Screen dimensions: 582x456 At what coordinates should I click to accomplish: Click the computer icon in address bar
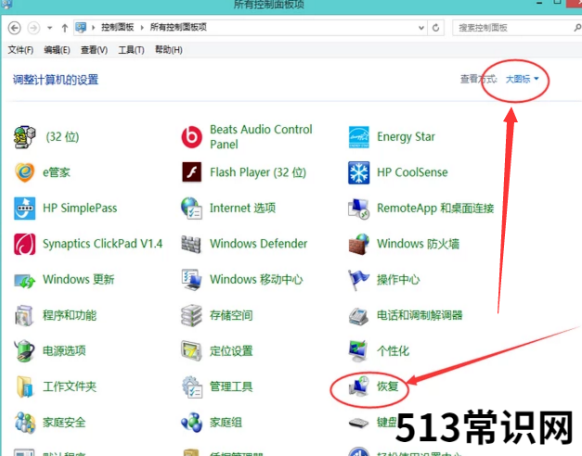(81, 28)
